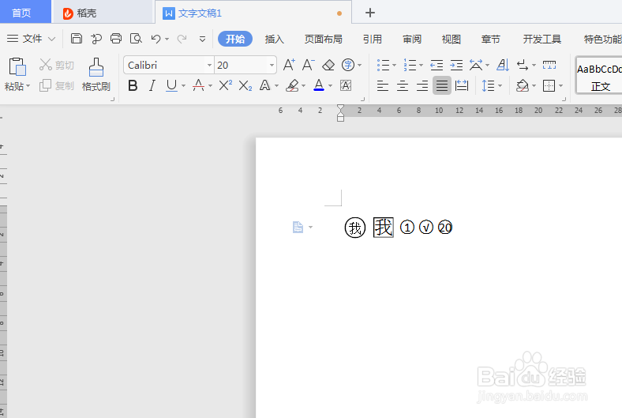Click the Copy (复制) button

[57, 85]
